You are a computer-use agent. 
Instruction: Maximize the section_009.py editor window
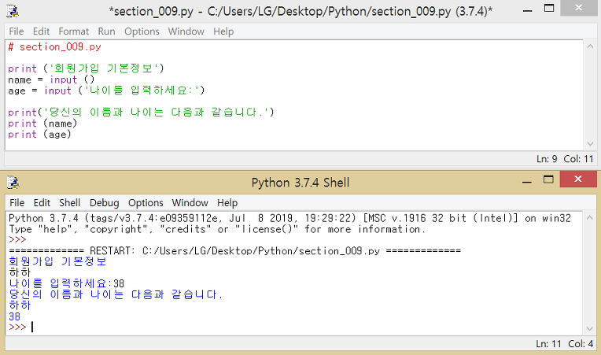(x=549, y=9)
